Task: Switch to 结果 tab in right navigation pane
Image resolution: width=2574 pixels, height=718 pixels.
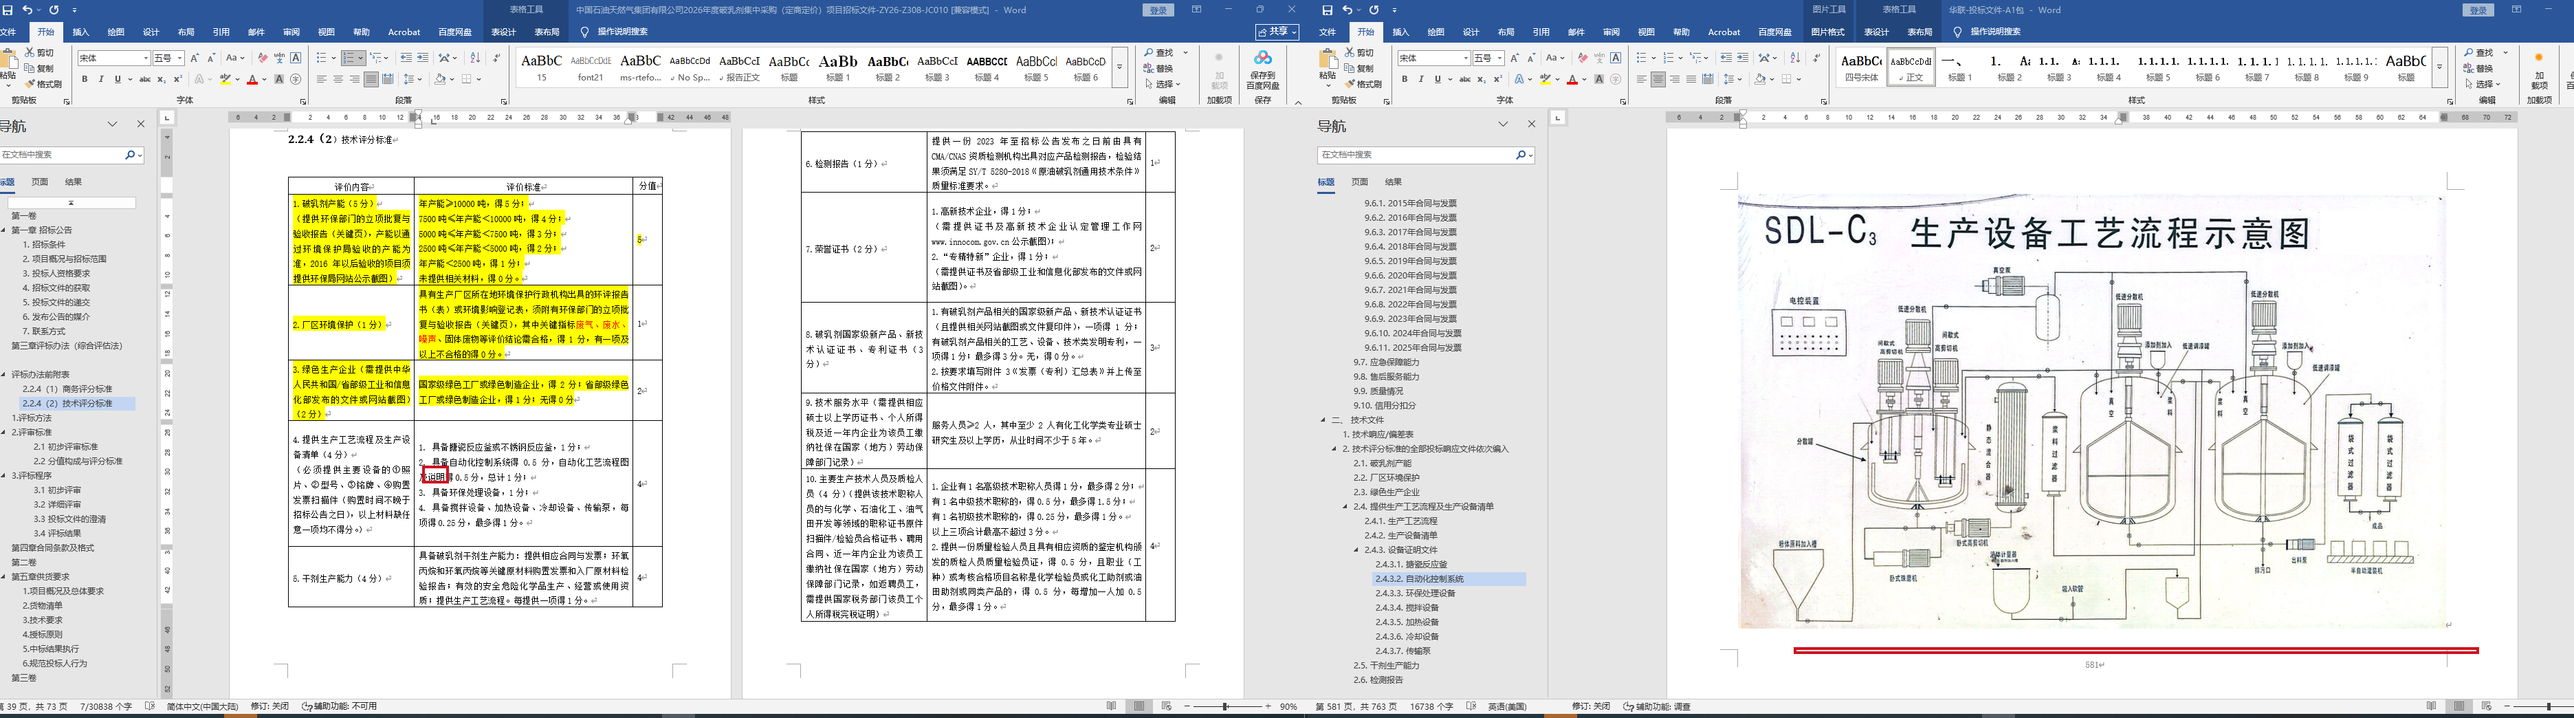Action: 1393,182
